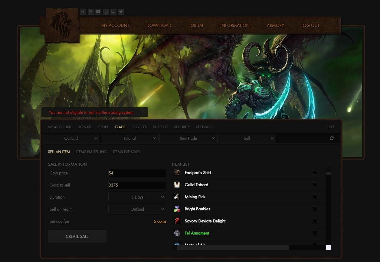Select the Footpad's Shirt item name
Image resolution: width=380 pixels, height=262 pixels.
click(198, 173)
